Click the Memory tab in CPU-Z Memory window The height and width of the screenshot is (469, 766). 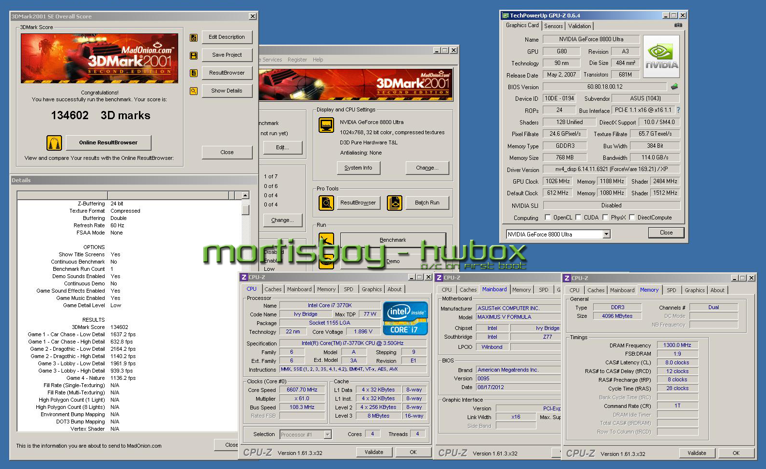[x=649, y=290]
